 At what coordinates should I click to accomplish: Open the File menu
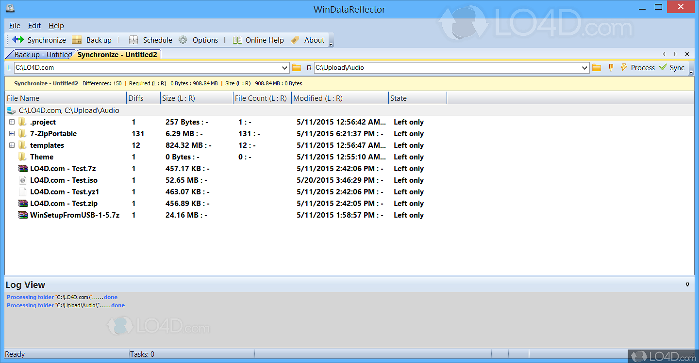[x=14, y=25]
